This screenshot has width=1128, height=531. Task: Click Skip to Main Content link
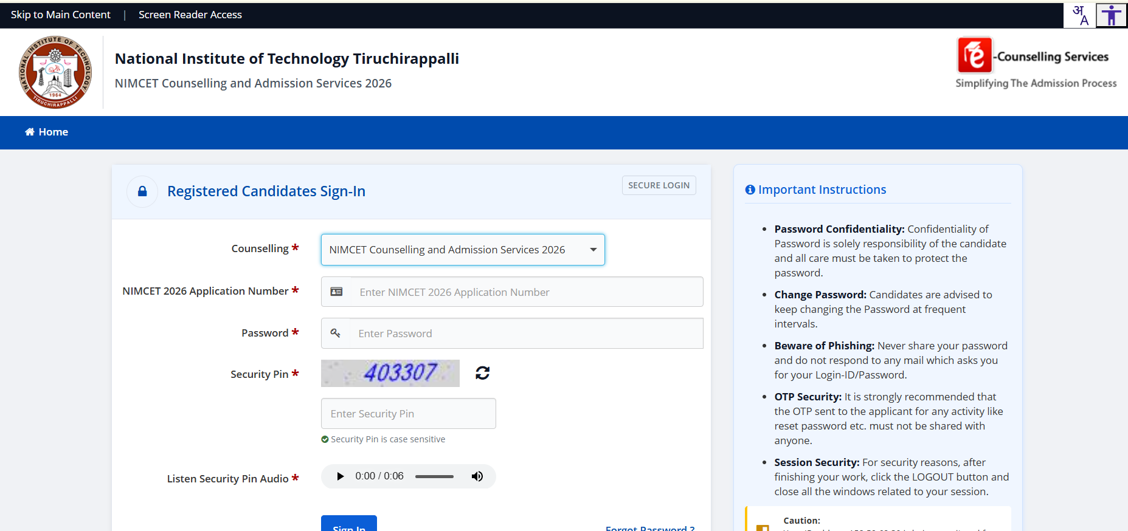click(61, 15)
